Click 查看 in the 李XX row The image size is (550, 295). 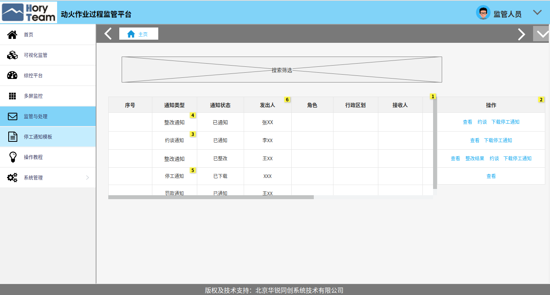475,140
